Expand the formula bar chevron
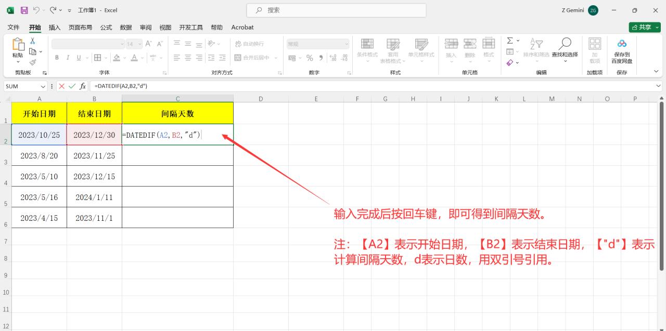 [x=659, y=86]
